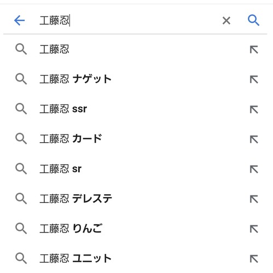This screenshot has height=273, width=273.
Task: Select the 工藤忍 ユニット suggestion
Action: click(x=136, y=259)
